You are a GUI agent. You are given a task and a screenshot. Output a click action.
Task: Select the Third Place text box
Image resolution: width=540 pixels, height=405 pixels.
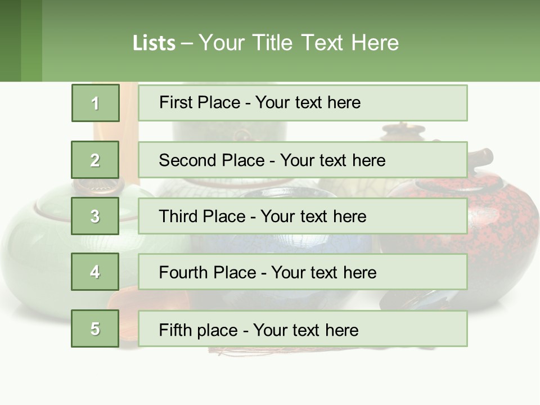[303, 216]
